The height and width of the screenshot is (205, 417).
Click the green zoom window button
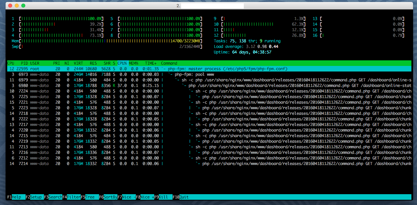[x=23, y=6]
